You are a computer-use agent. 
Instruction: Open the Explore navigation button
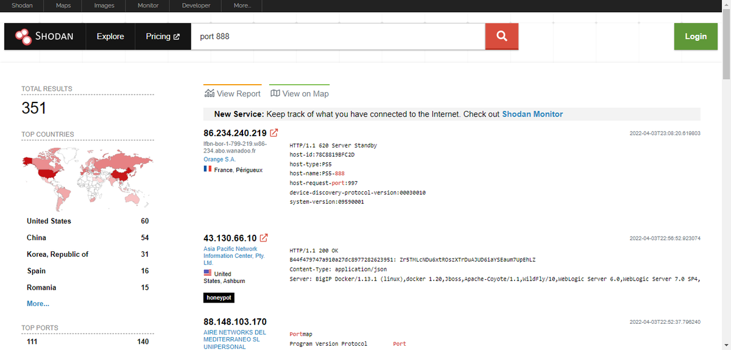coord(110,37)
